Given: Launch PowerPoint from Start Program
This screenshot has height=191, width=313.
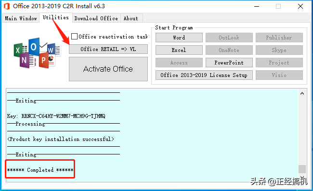Looking at the screenshot, I should pos(229,63).
